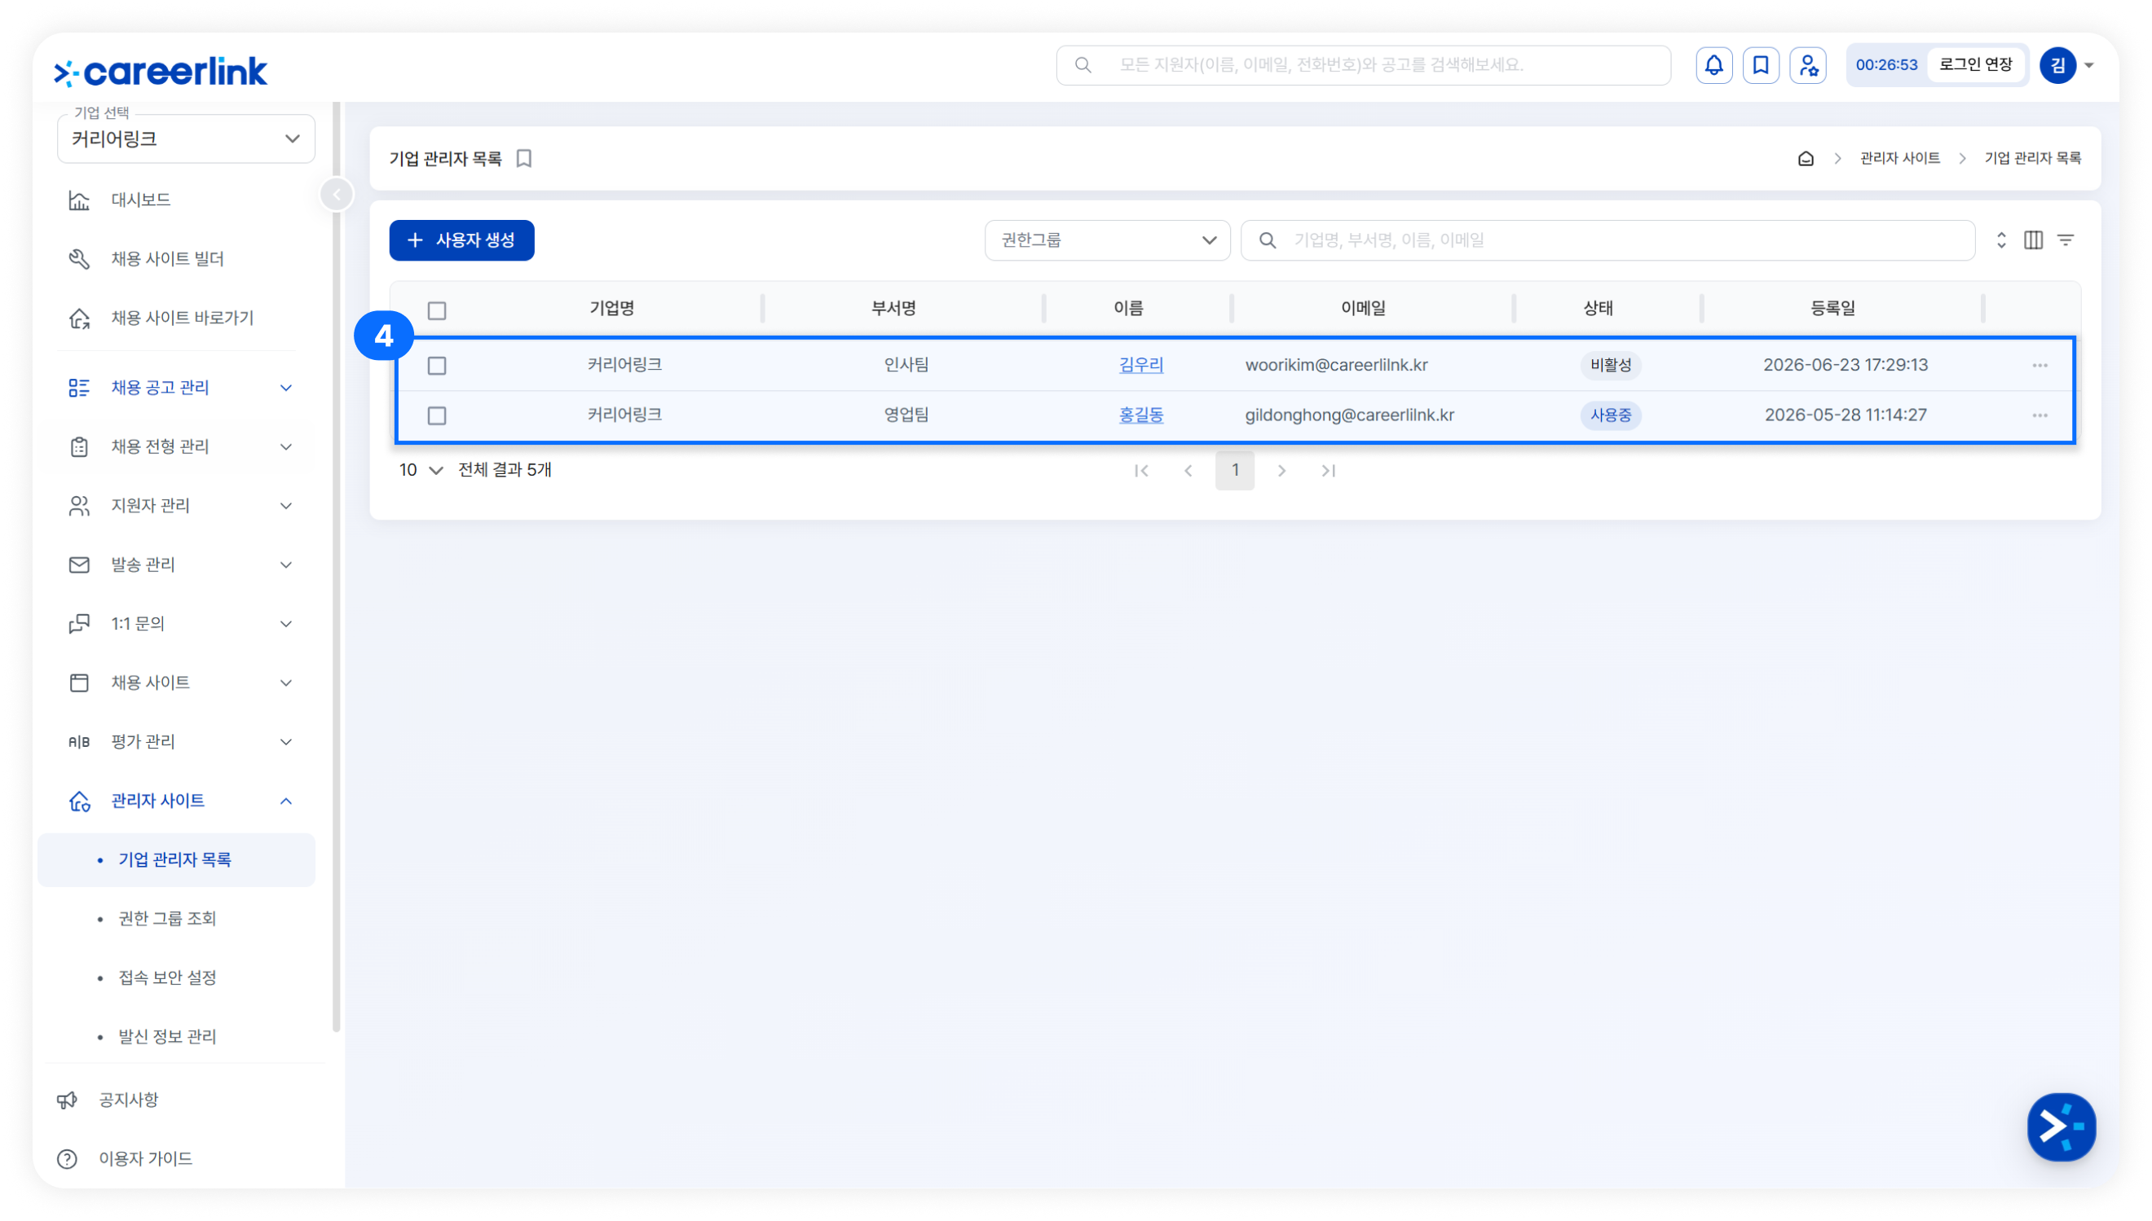Open 채용 사이트 바로가기 in the sidebar
This screenshot has height=1221, width=2152.
180,318
